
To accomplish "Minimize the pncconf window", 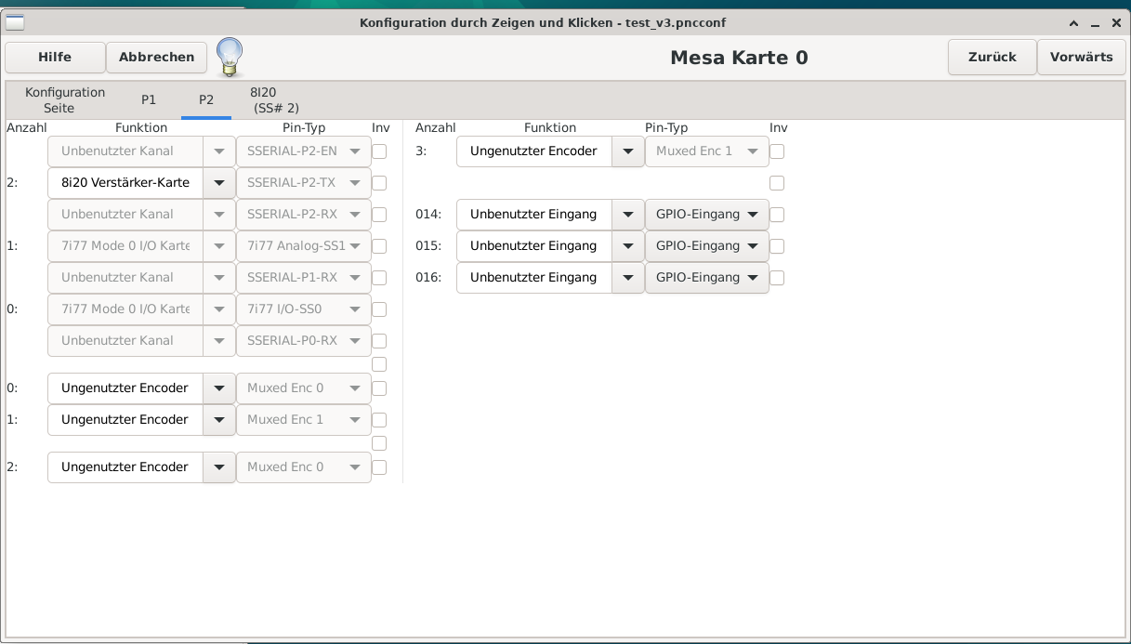I will coord(1095,23).
